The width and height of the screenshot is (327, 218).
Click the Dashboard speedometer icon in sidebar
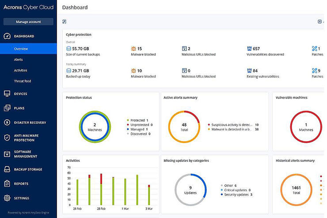point(7,36)
